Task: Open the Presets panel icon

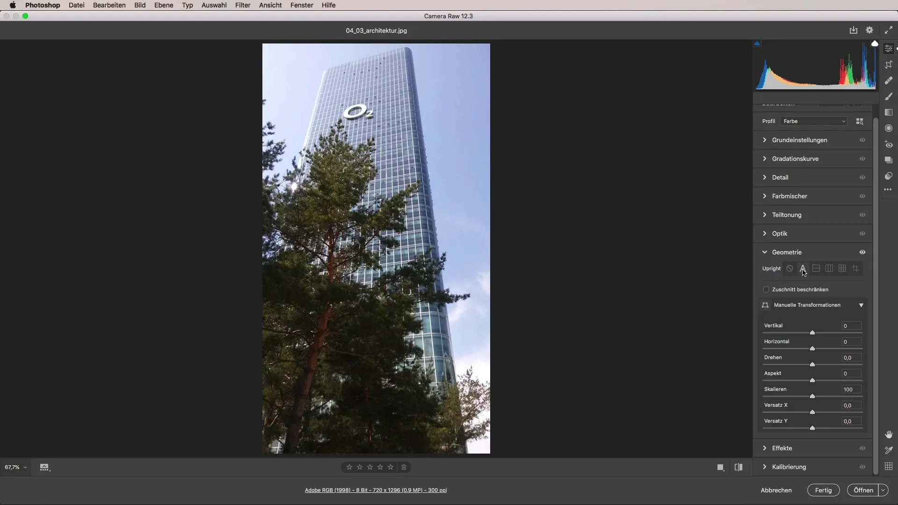Action: (x=889, y=176)
